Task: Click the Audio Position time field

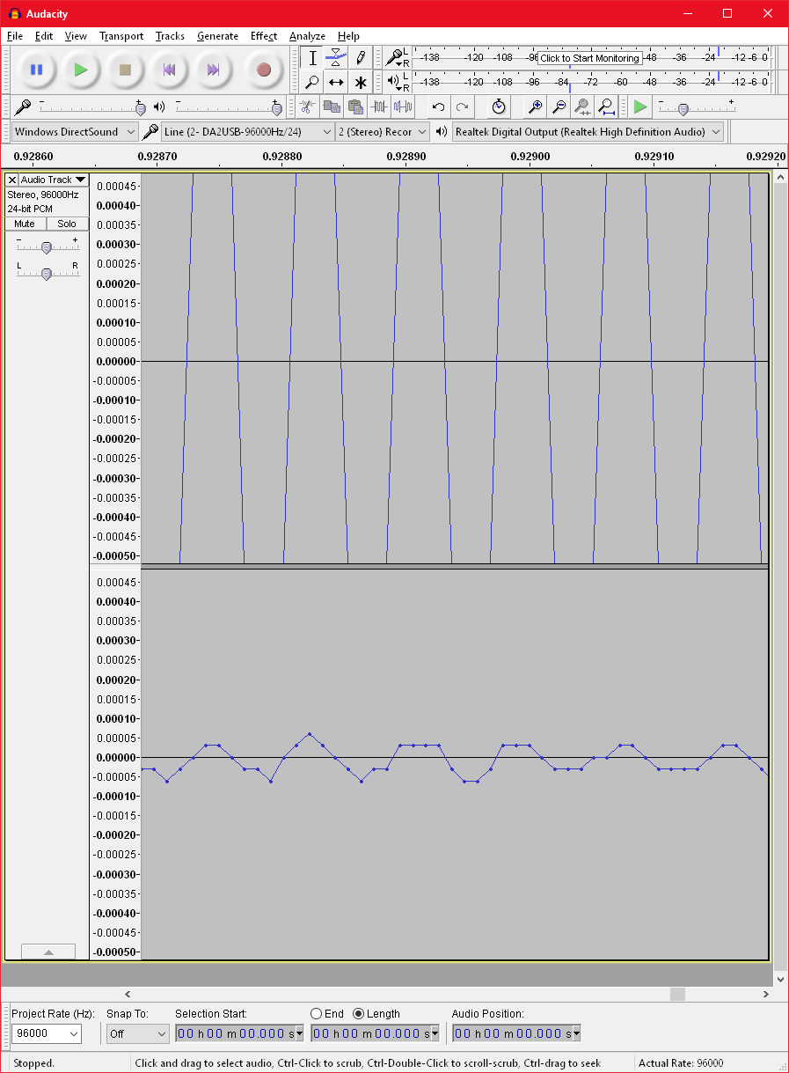Action: pos(512,1033)
